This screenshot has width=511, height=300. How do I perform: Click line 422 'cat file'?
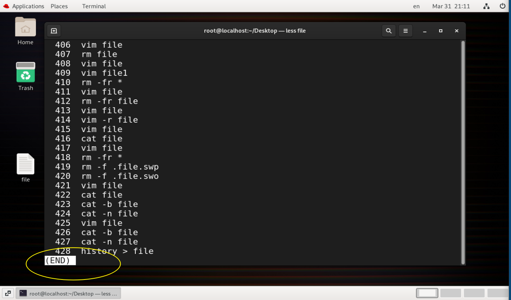(88, 195)
